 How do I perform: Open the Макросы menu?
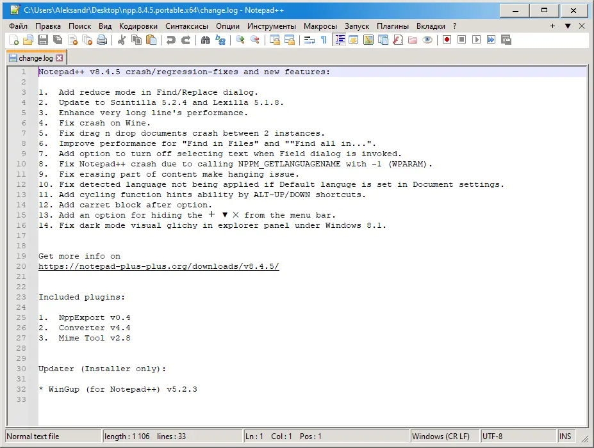[320, 26]
